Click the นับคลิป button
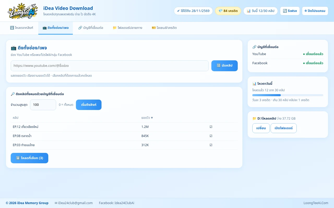Viewport: 334px width, 208px height. click(224, 66)
